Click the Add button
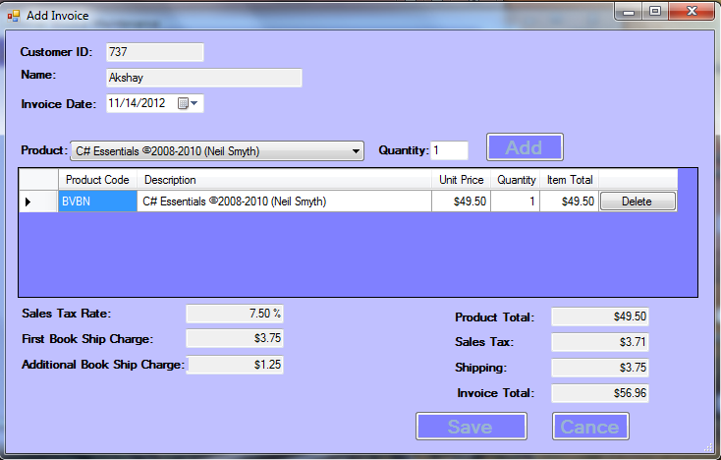 [525, 147]
